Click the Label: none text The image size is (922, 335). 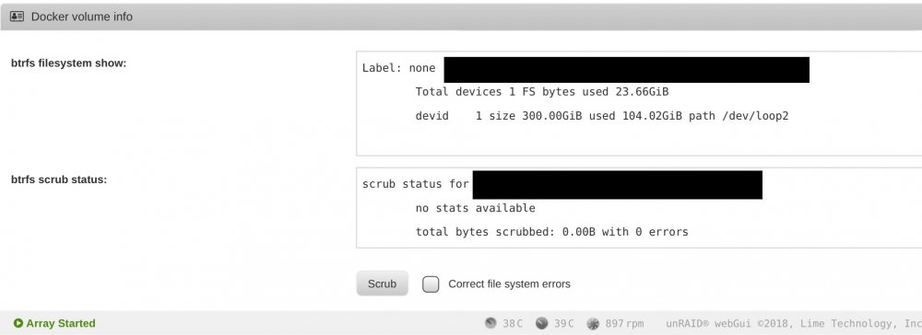pos(398,68)
